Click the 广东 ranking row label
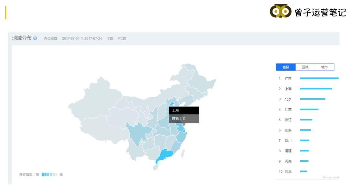The height and width of the screenshot is (196, 349). 288,78
